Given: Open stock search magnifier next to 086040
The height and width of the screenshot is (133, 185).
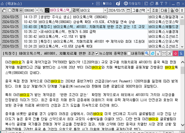Looking at the screenshot, I should (41, 11).
